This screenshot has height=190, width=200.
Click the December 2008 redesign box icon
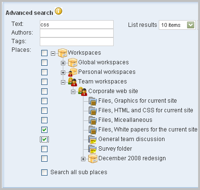click(93, 158)
